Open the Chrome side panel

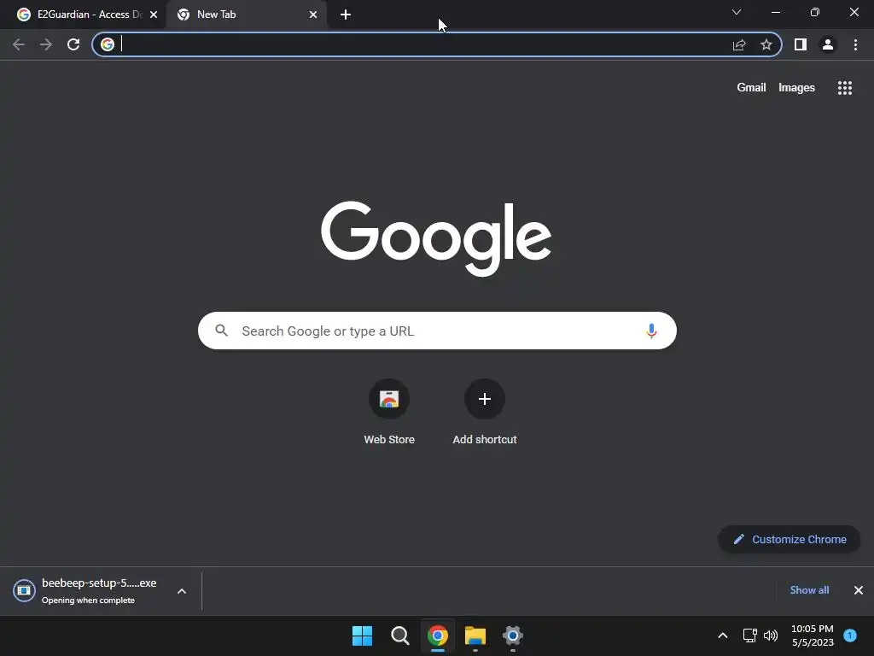click(801, 44)
